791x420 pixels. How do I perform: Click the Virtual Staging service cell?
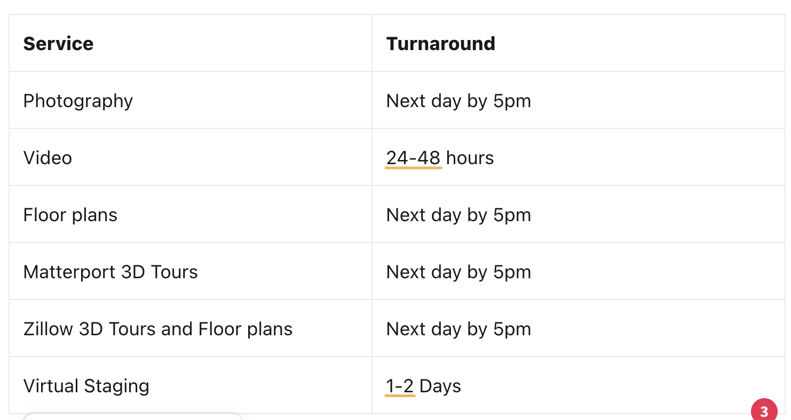tap(191, 385)
